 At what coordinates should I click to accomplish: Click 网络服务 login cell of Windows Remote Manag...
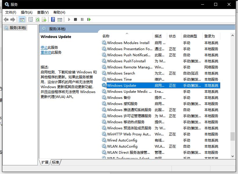click(211, 67)
